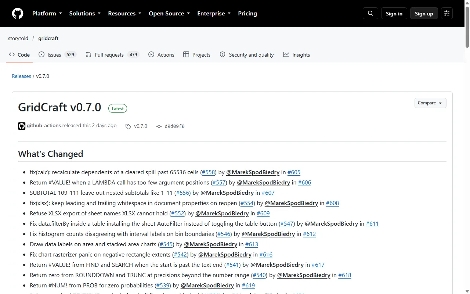The width and height of the screenshot is (470, 294).
Task: Expand the Enterprise menu
Action: 214,14
